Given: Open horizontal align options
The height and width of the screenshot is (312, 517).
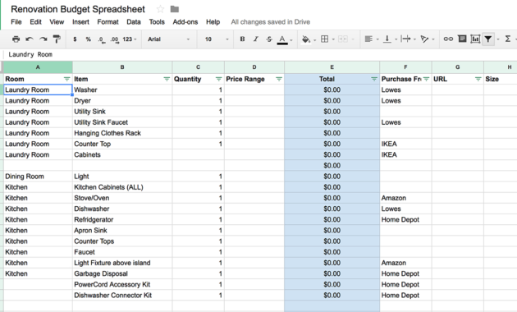Looking at the screenshot, I should pos(368,39).
